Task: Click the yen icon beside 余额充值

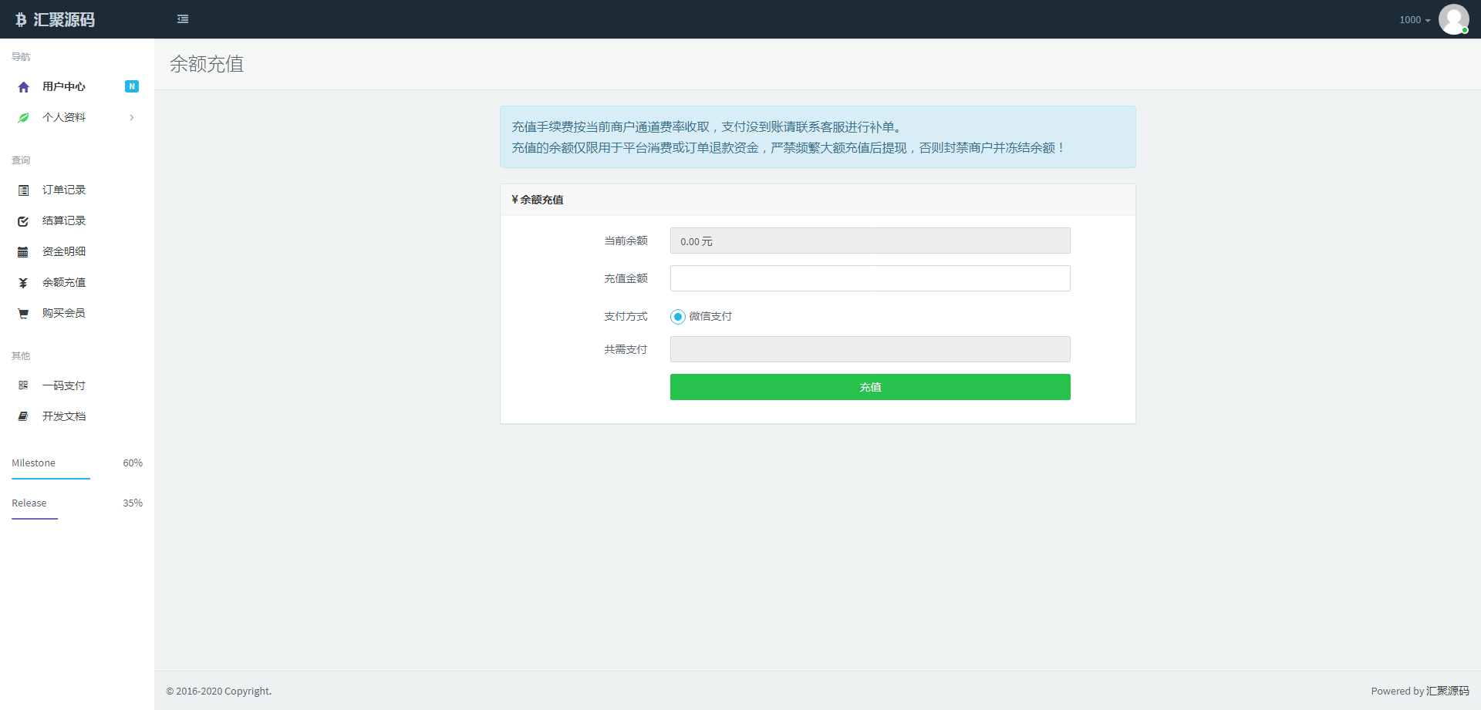Action: (x=23, y=283)
